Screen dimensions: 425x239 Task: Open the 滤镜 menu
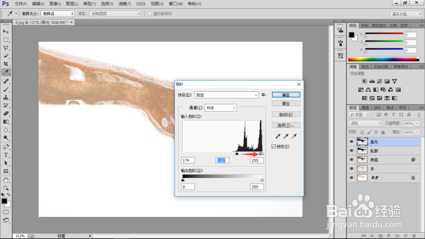point(125,4)
